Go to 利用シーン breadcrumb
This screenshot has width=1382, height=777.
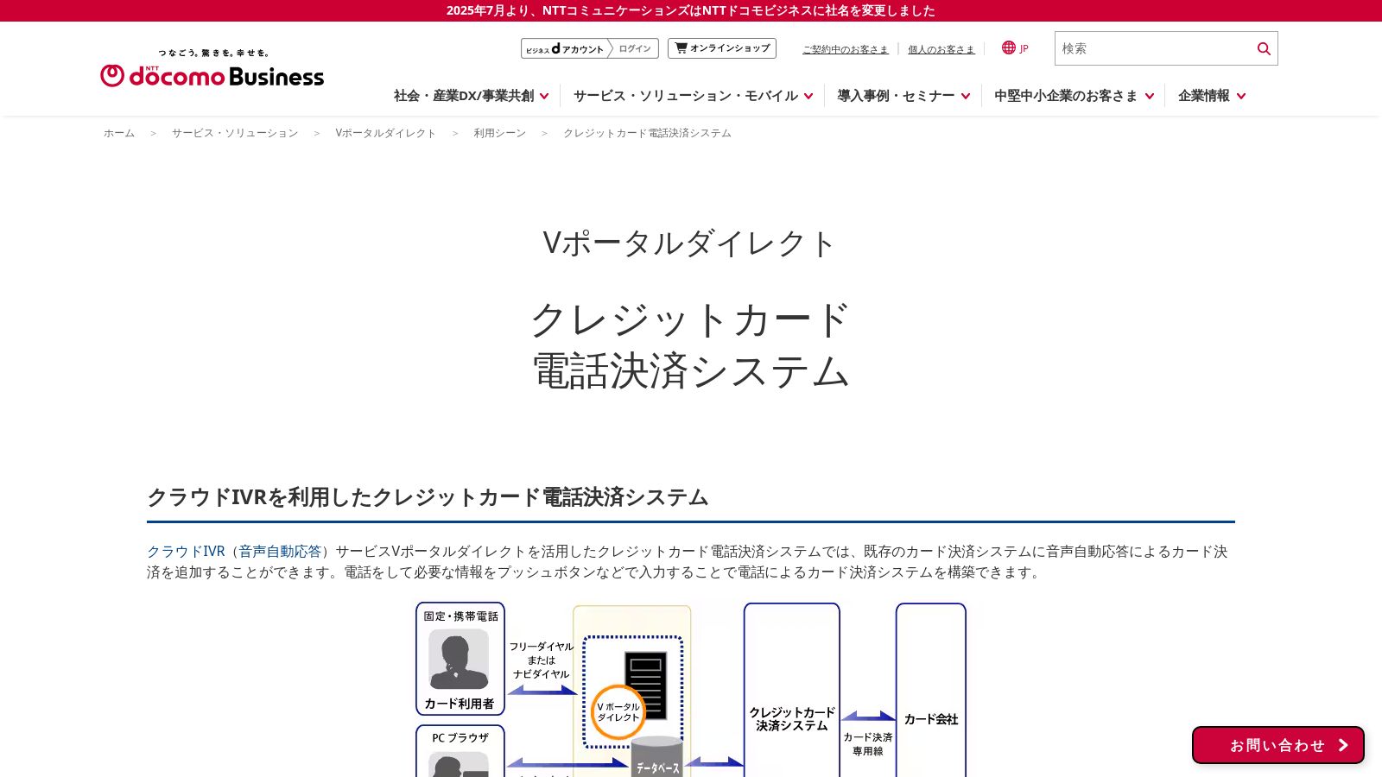coord(499,133)
